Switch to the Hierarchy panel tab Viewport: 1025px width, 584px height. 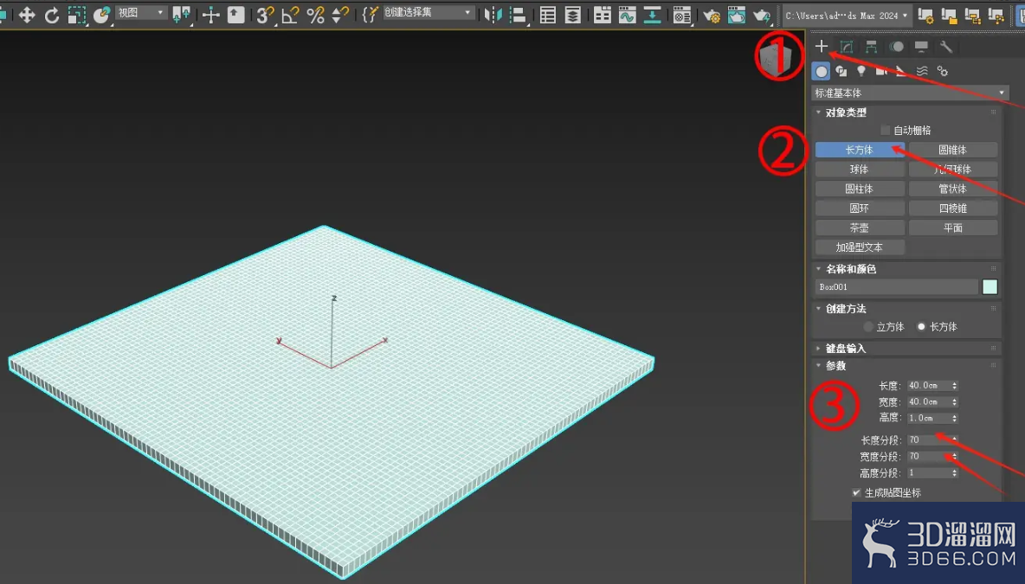tap(872, 47)
